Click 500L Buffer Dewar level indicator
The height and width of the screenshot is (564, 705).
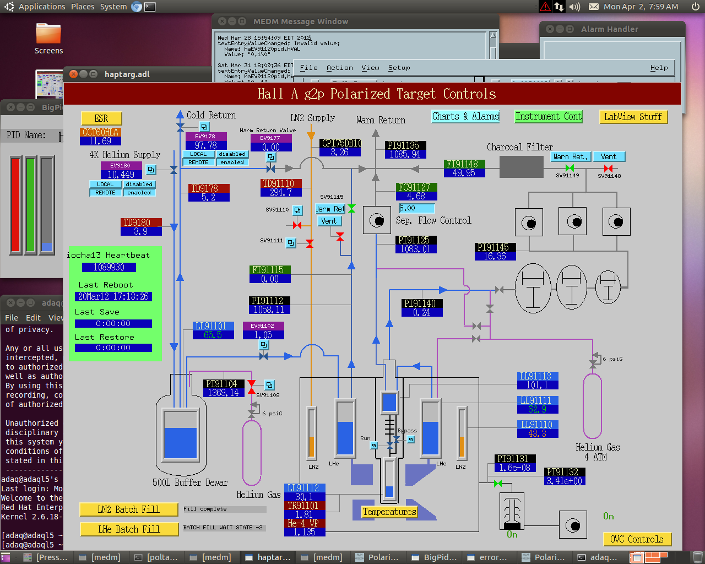pyautogui.click(x=180, y=435)
